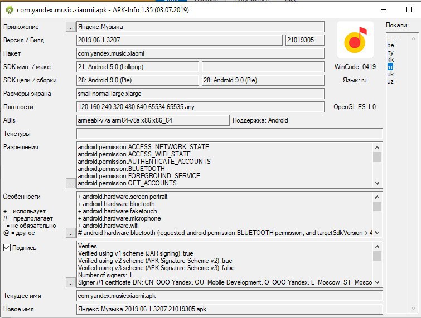Select android.permission.GET_ACCOUNTS line

[x=127, y=183]
